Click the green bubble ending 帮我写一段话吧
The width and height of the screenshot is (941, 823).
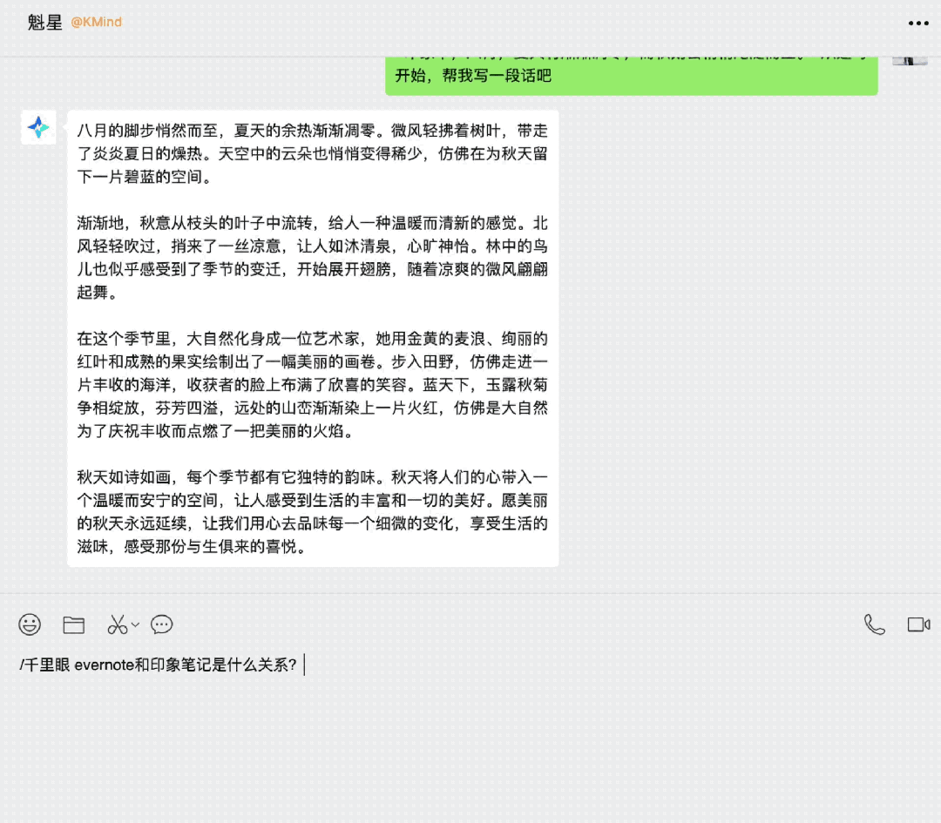click(632, 75)
